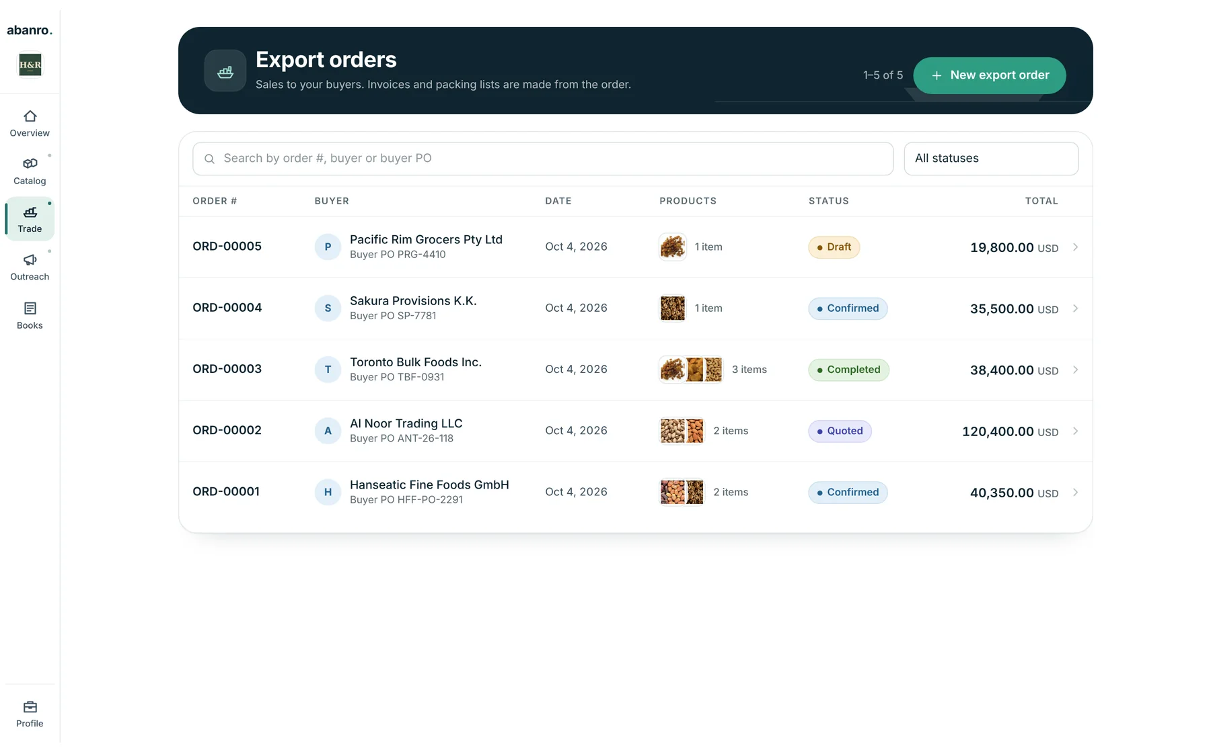Open the Profile briefcase icon

tap(30, 707)
